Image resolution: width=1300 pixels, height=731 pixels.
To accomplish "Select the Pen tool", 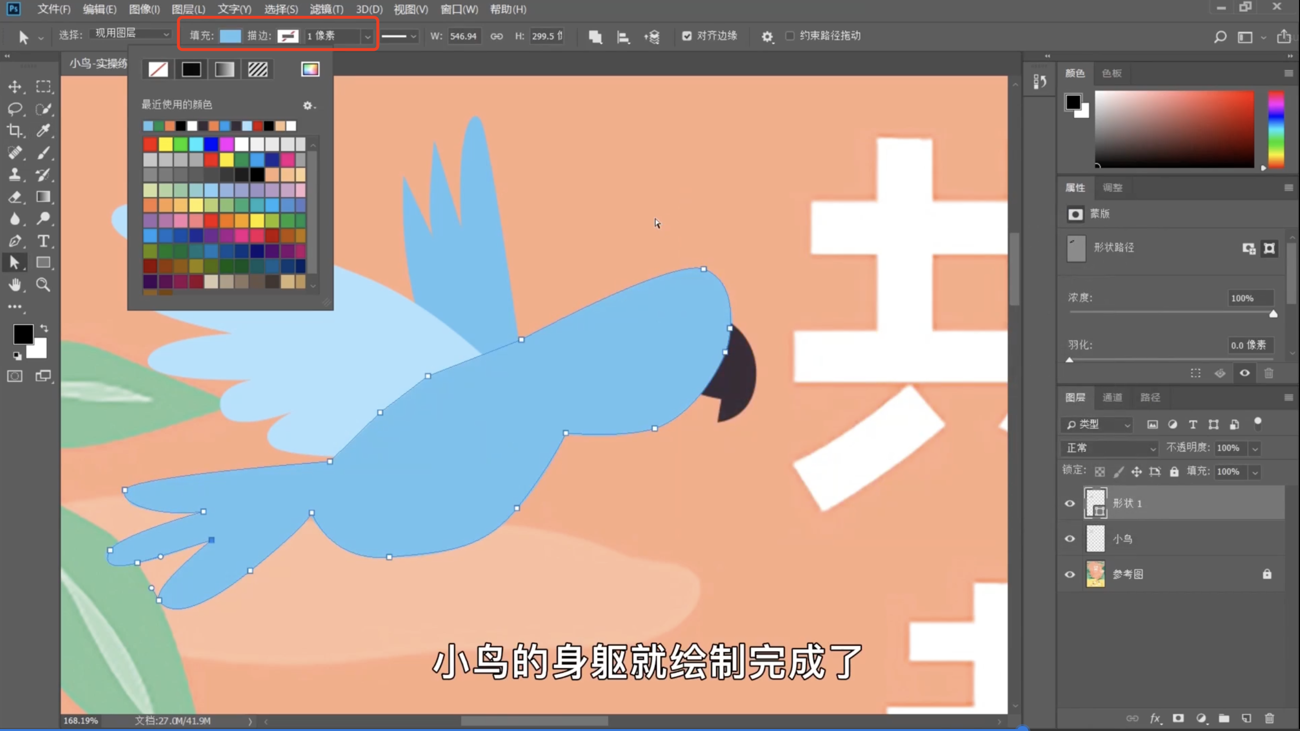I will 15,241.
